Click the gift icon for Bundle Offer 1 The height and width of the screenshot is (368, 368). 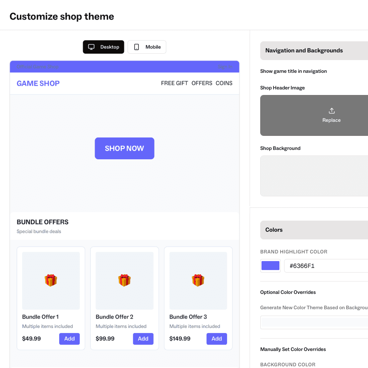pyautogui.click(x=51, y=279)
